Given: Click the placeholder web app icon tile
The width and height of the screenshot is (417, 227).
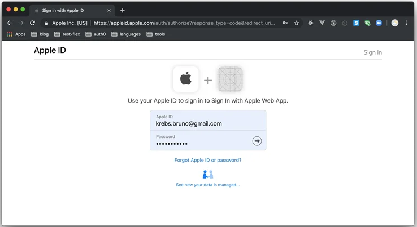Looking at the screenshot, I should (x=231, y=79).
